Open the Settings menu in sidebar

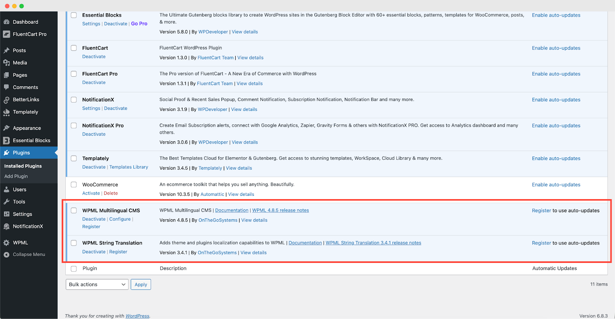[22, 214]
